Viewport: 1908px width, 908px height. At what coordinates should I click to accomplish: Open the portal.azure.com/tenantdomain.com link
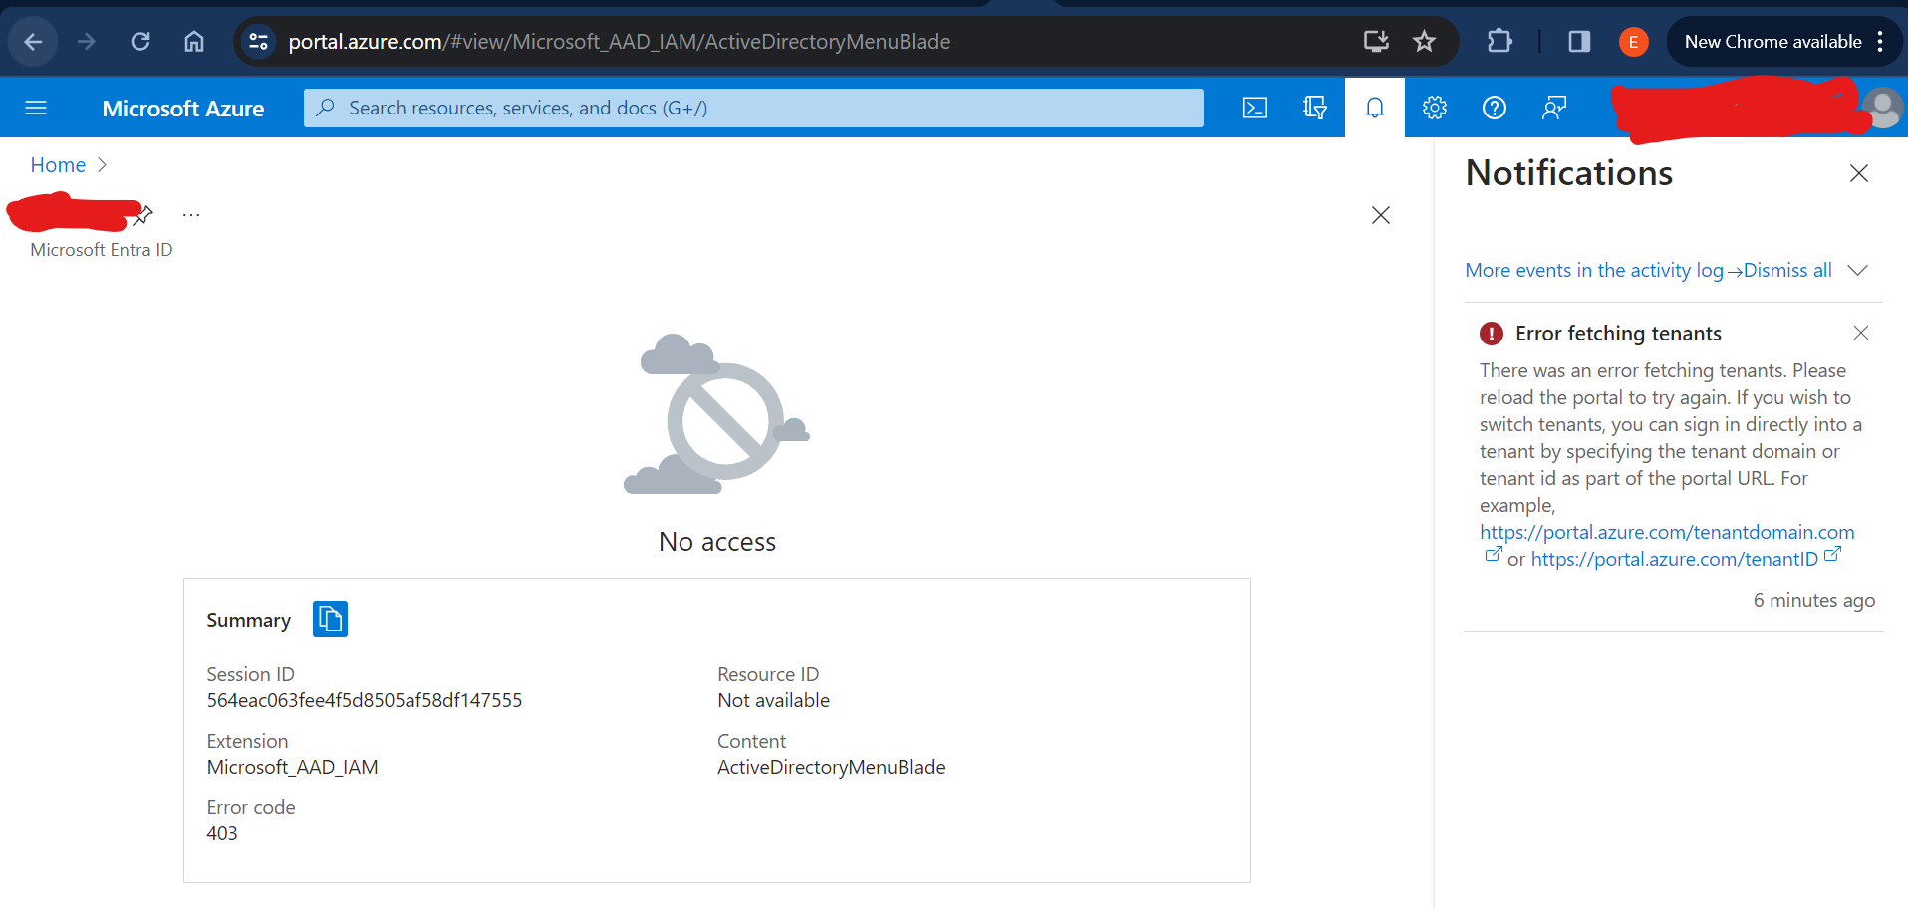click(1667, 533)
